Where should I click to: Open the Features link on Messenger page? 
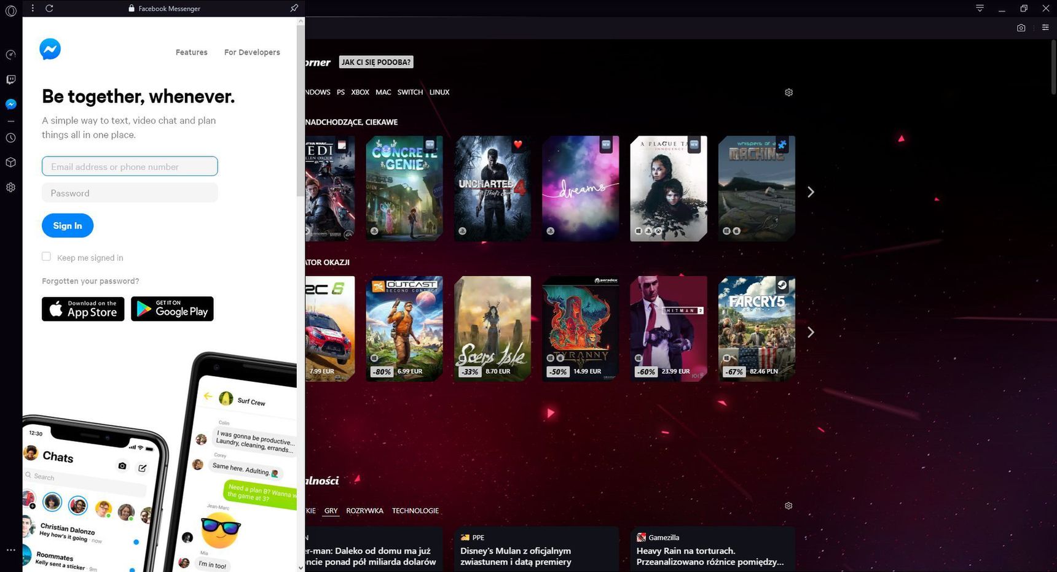point(192,52)
